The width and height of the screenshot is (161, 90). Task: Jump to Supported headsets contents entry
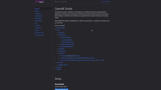coord(65,37)
